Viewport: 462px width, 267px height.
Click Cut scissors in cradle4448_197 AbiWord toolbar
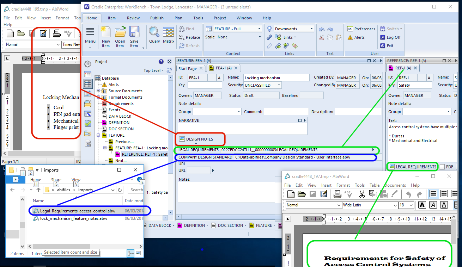[362, 194]
